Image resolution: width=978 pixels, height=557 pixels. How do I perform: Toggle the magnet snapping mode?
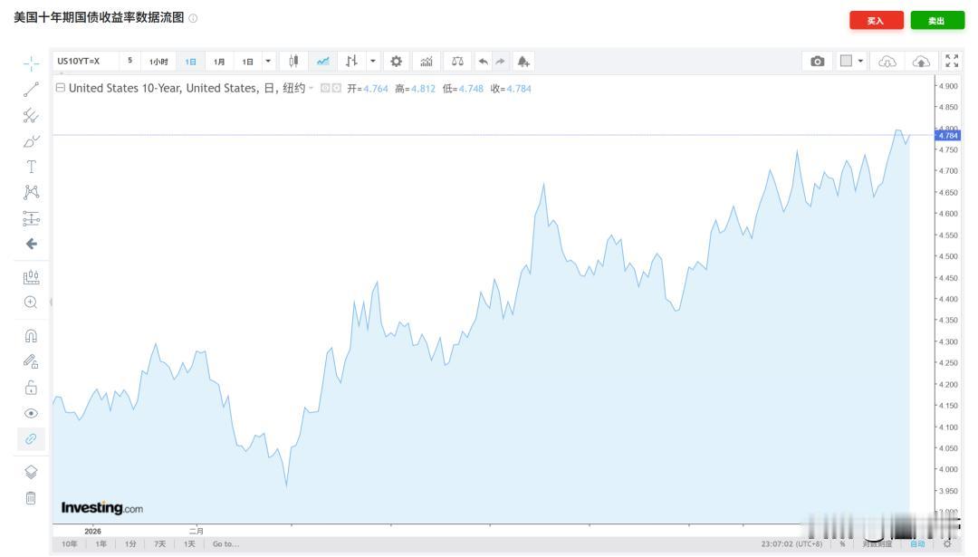click(31, 336)
